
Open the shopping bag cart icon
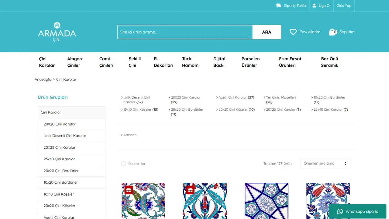point(333,32)
